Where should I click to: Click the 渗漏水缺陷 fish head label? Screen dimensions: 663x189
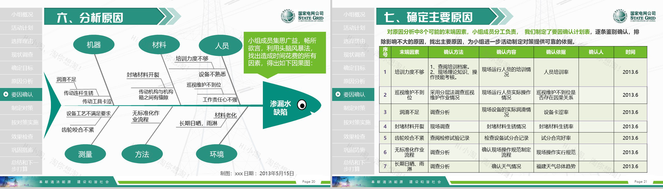pos(280,108)
